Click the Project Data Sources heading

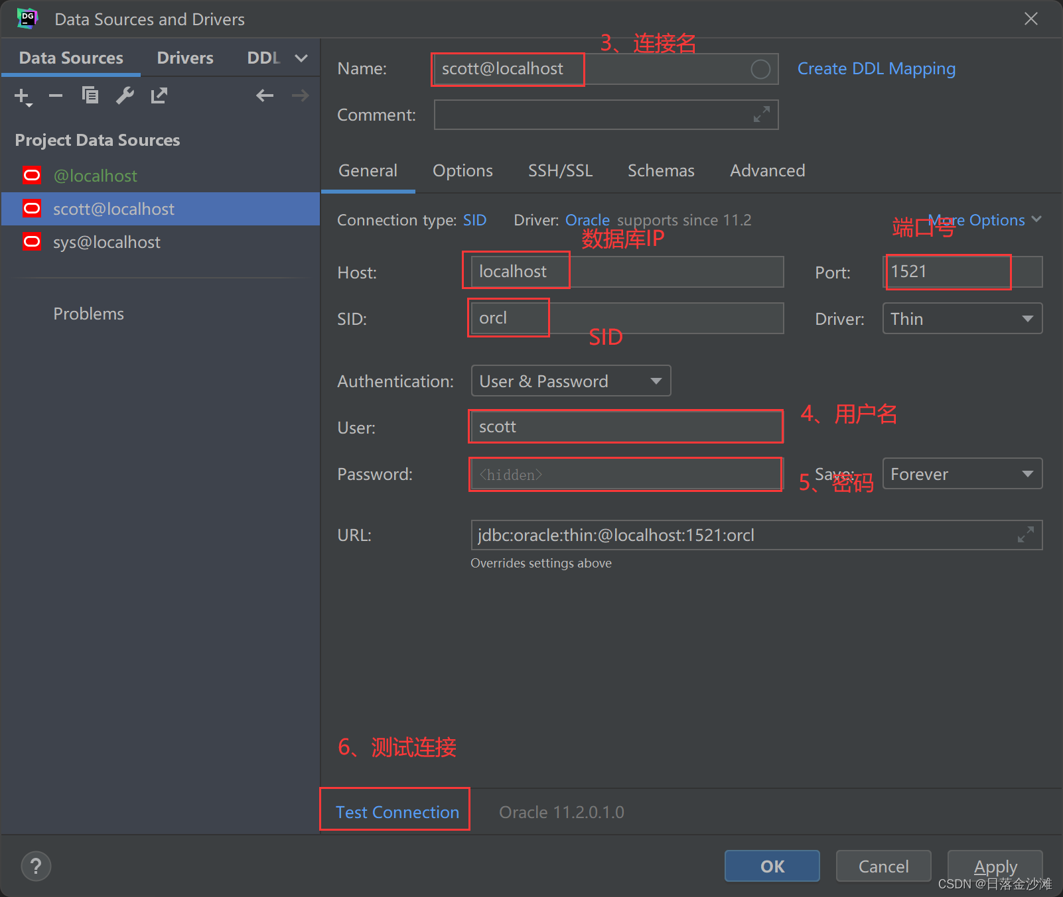coord(98,140)
